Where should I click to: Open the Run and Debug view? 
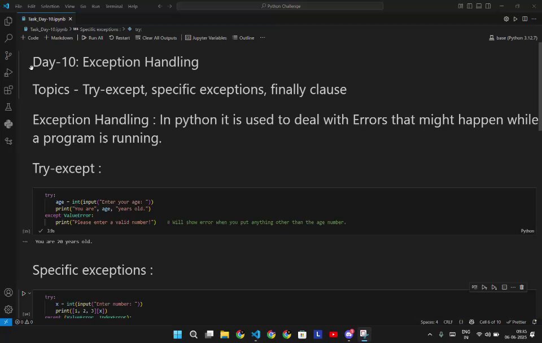click(x=8, y=73)
